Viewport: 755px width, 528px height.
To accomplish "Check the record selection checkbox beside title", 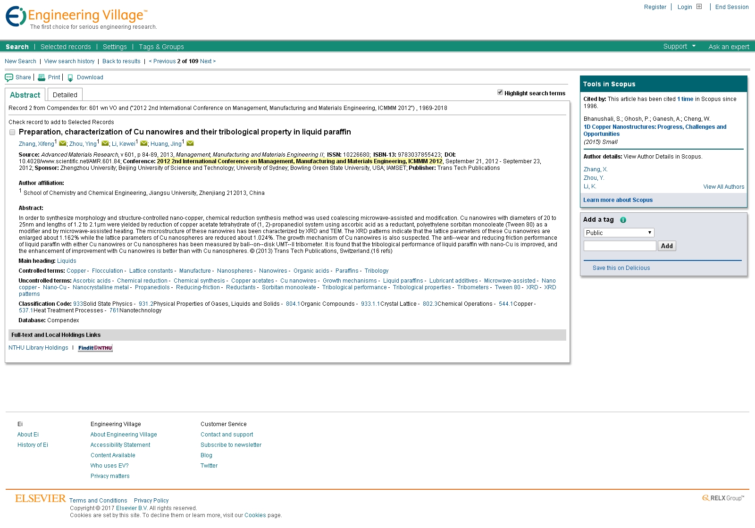I will pyautogui.click(x=12, y=132).
